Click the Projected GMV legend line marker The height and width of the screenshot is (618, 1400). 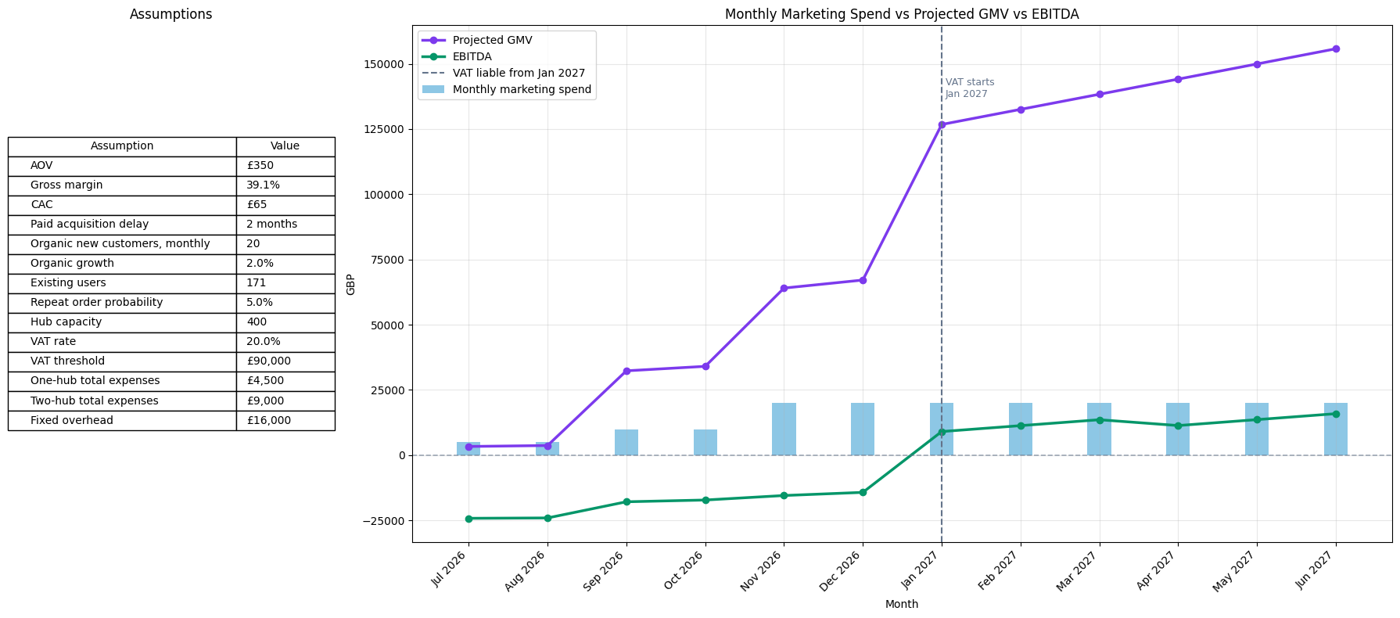[x=433, y=41]
